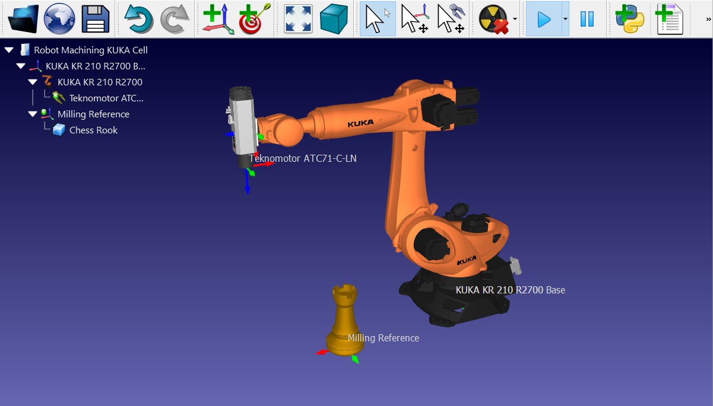
Task: Select Milling Reference in the tree
Action: tap(93, 114)
